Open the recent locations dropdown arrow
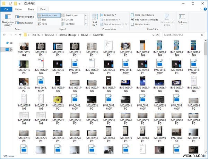This screenshot has width=208, height=159. coord(16,35)
